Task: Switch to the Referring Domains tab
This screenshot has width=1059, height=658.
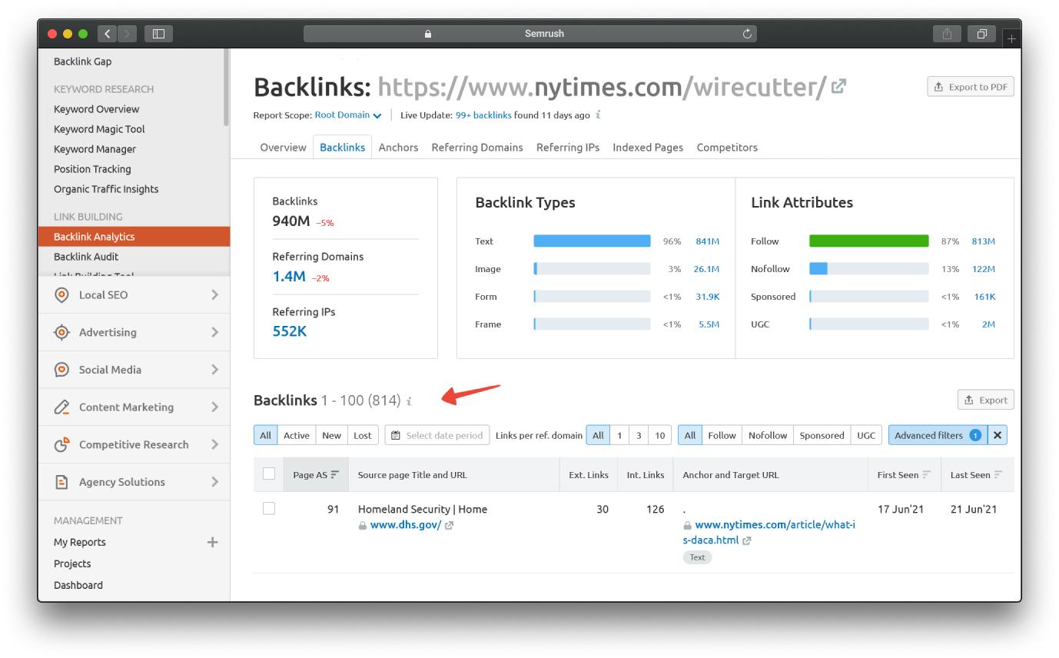Action: (x=477, y=148)
